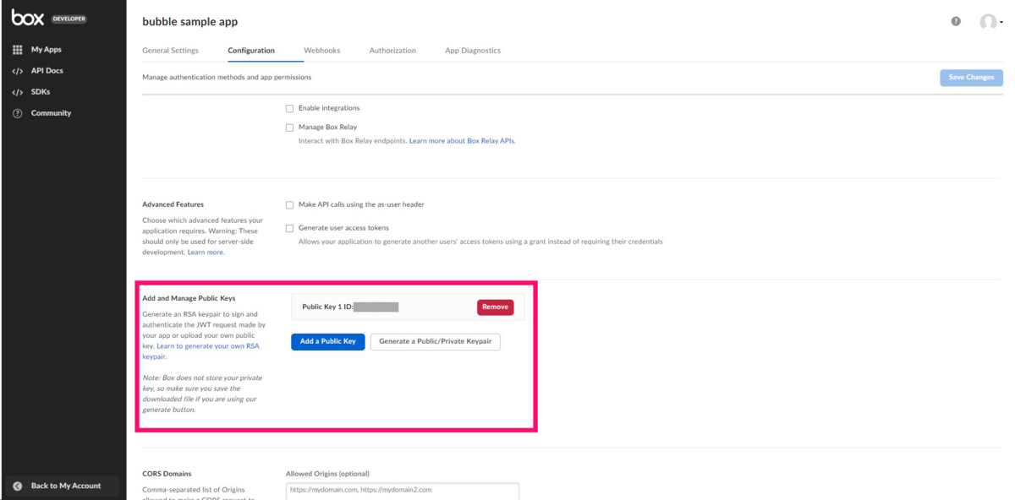Screen dimensions: 1015x500
Task: Open Community in sidebar
Action: (x=52, y=113)
